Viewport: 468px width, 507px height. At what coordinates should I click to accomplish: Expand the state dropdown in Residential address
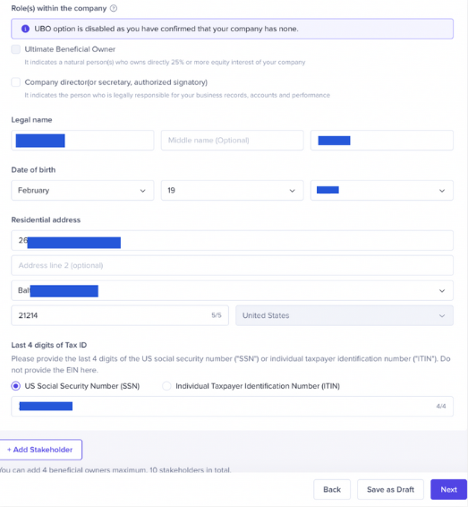point(233,290)
